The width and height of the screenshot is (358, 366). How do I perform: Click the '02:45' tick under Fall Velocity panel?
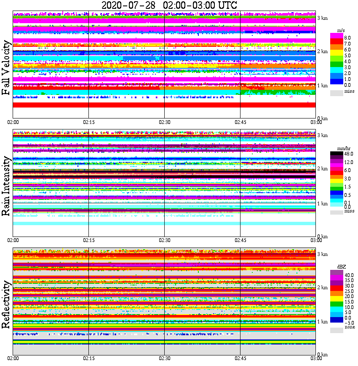[240, 122]
